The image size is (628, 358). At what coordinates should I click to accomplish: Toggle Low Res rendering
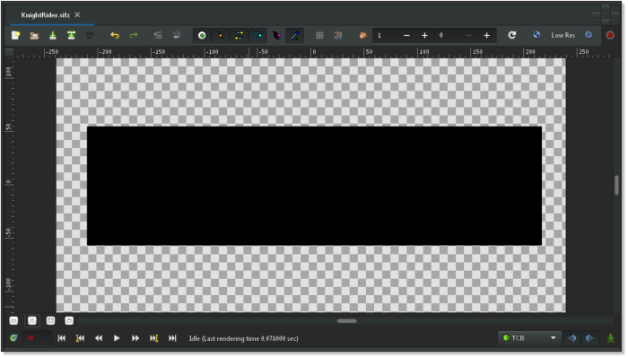coord(563,35)
